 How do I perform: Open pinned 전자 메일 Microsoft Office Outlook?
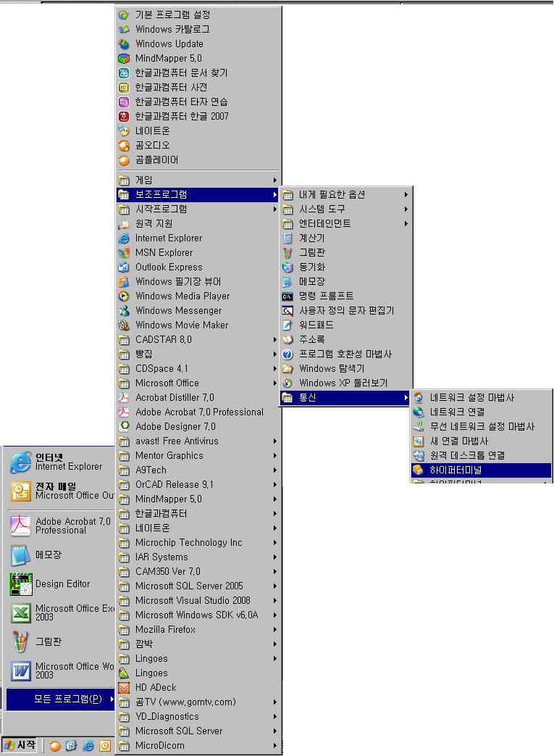pyautogui.click(x=59, y=491)
